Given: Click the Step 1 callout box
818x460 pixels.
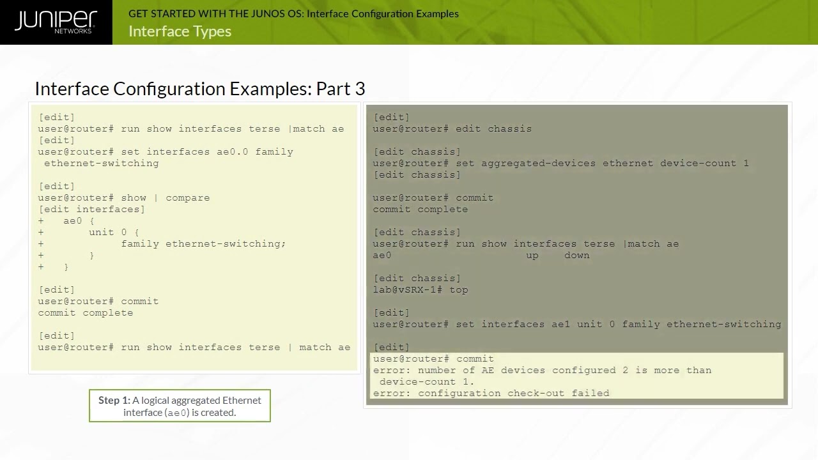Looking at the screenshot, I should 180,406.
